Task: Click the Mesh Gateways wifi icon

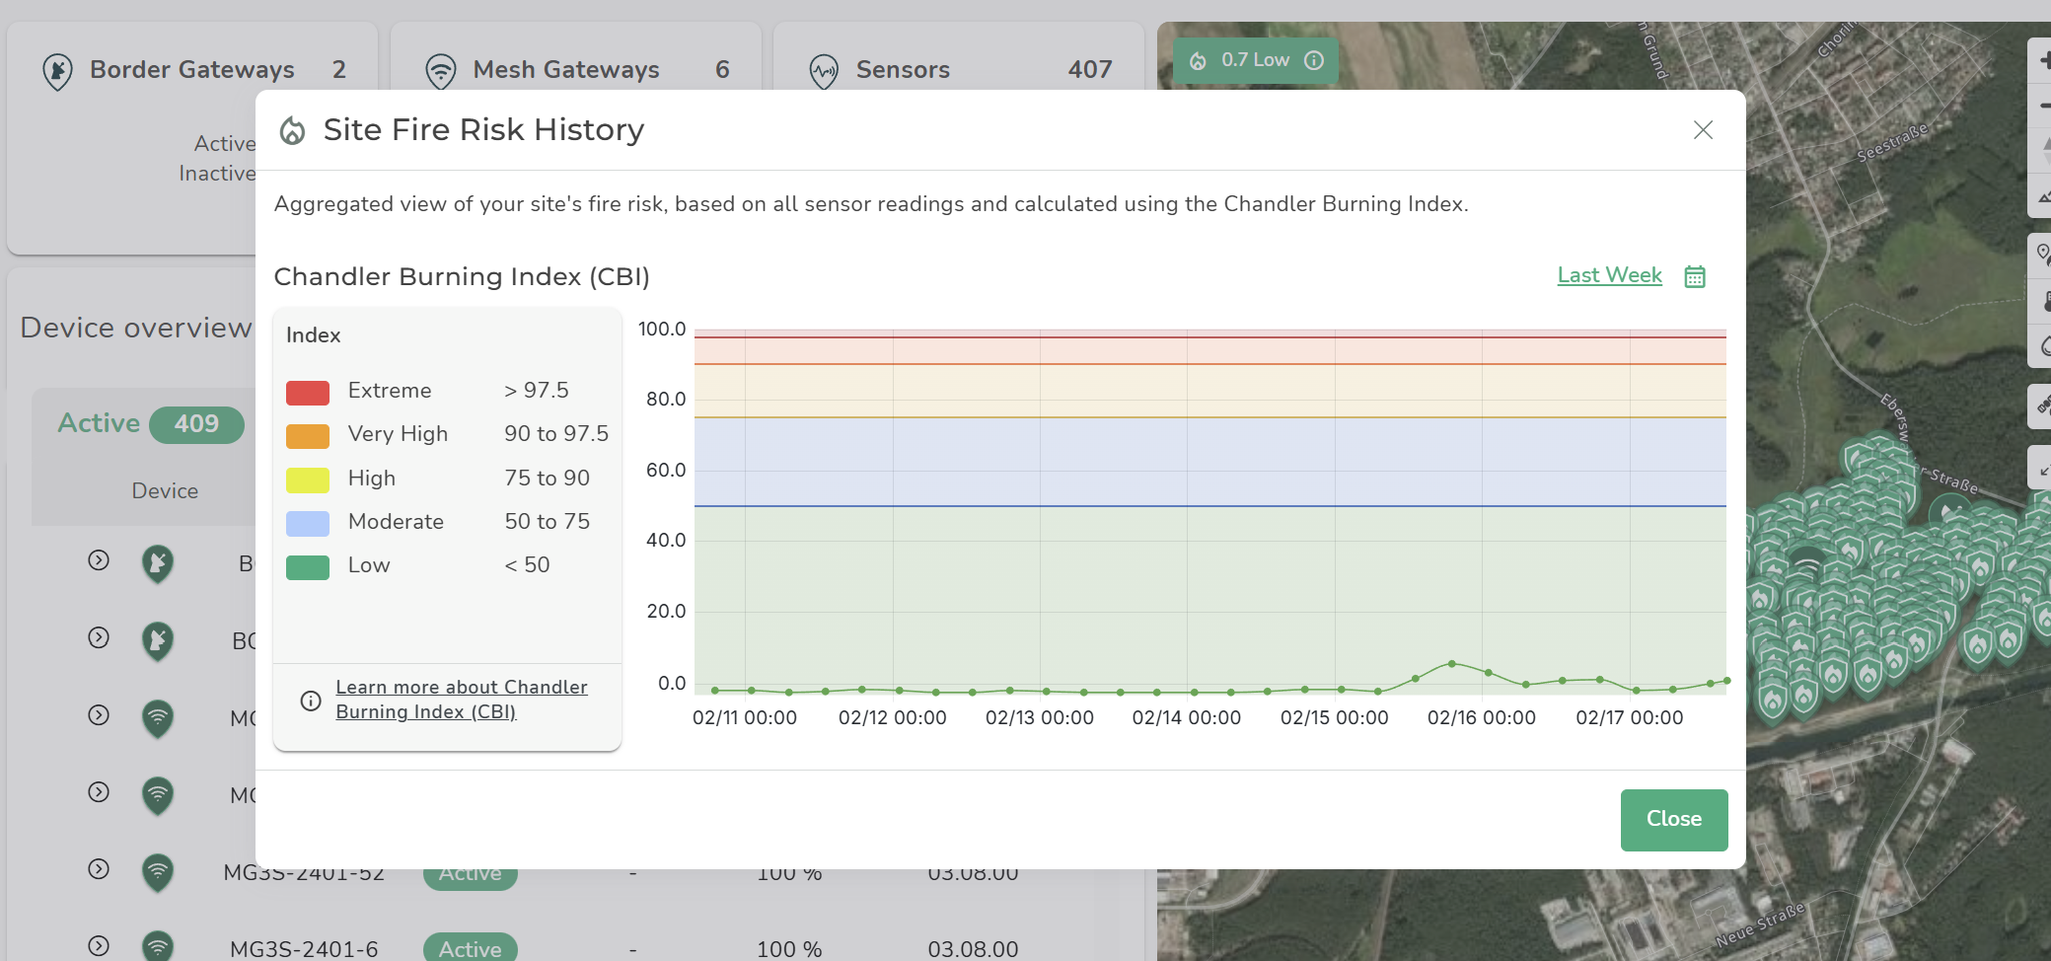Action: pos(440,71)
